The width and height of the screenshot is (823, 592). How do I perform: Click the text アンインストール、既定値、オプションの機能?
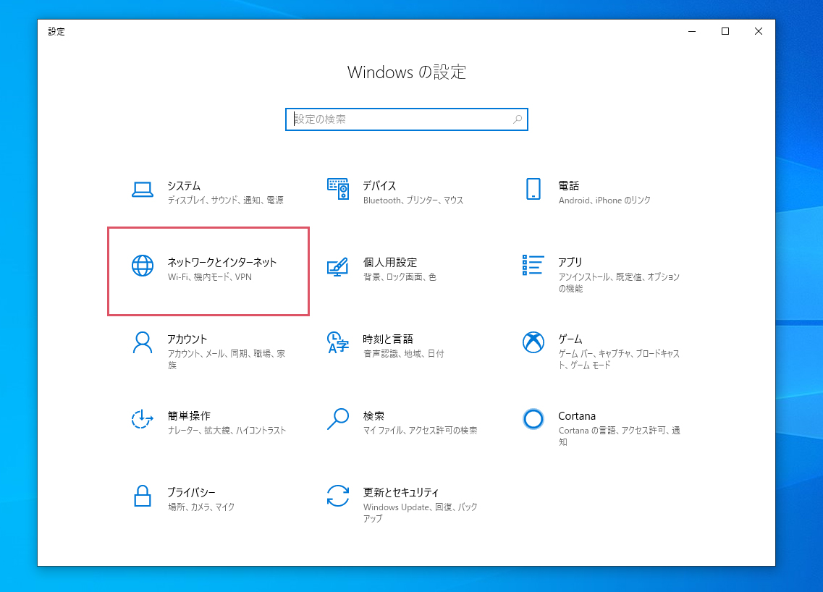coord(619,282)
